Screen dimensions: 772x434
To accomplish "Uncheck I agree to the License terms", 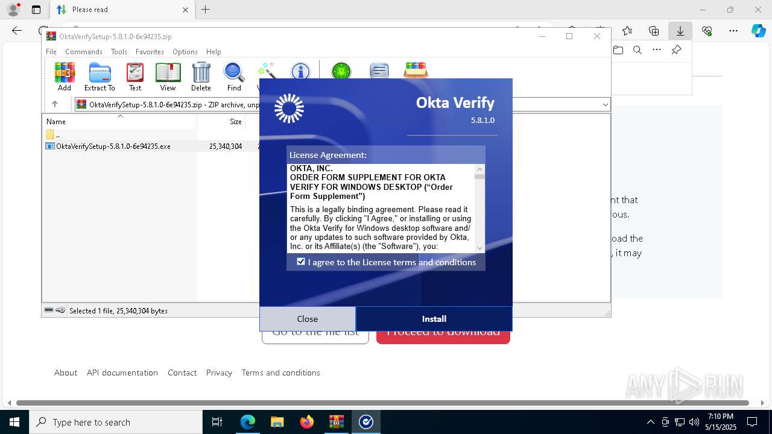I will point(301,262).
